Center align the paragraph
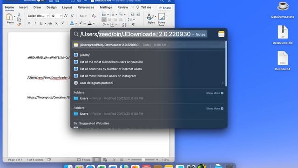 110,20
